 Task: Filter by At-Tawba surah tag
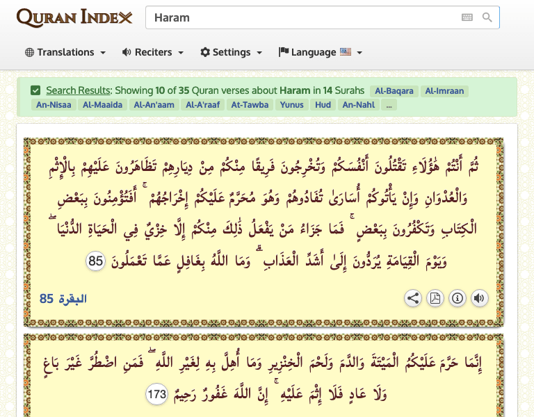click(x=250, y=105)
